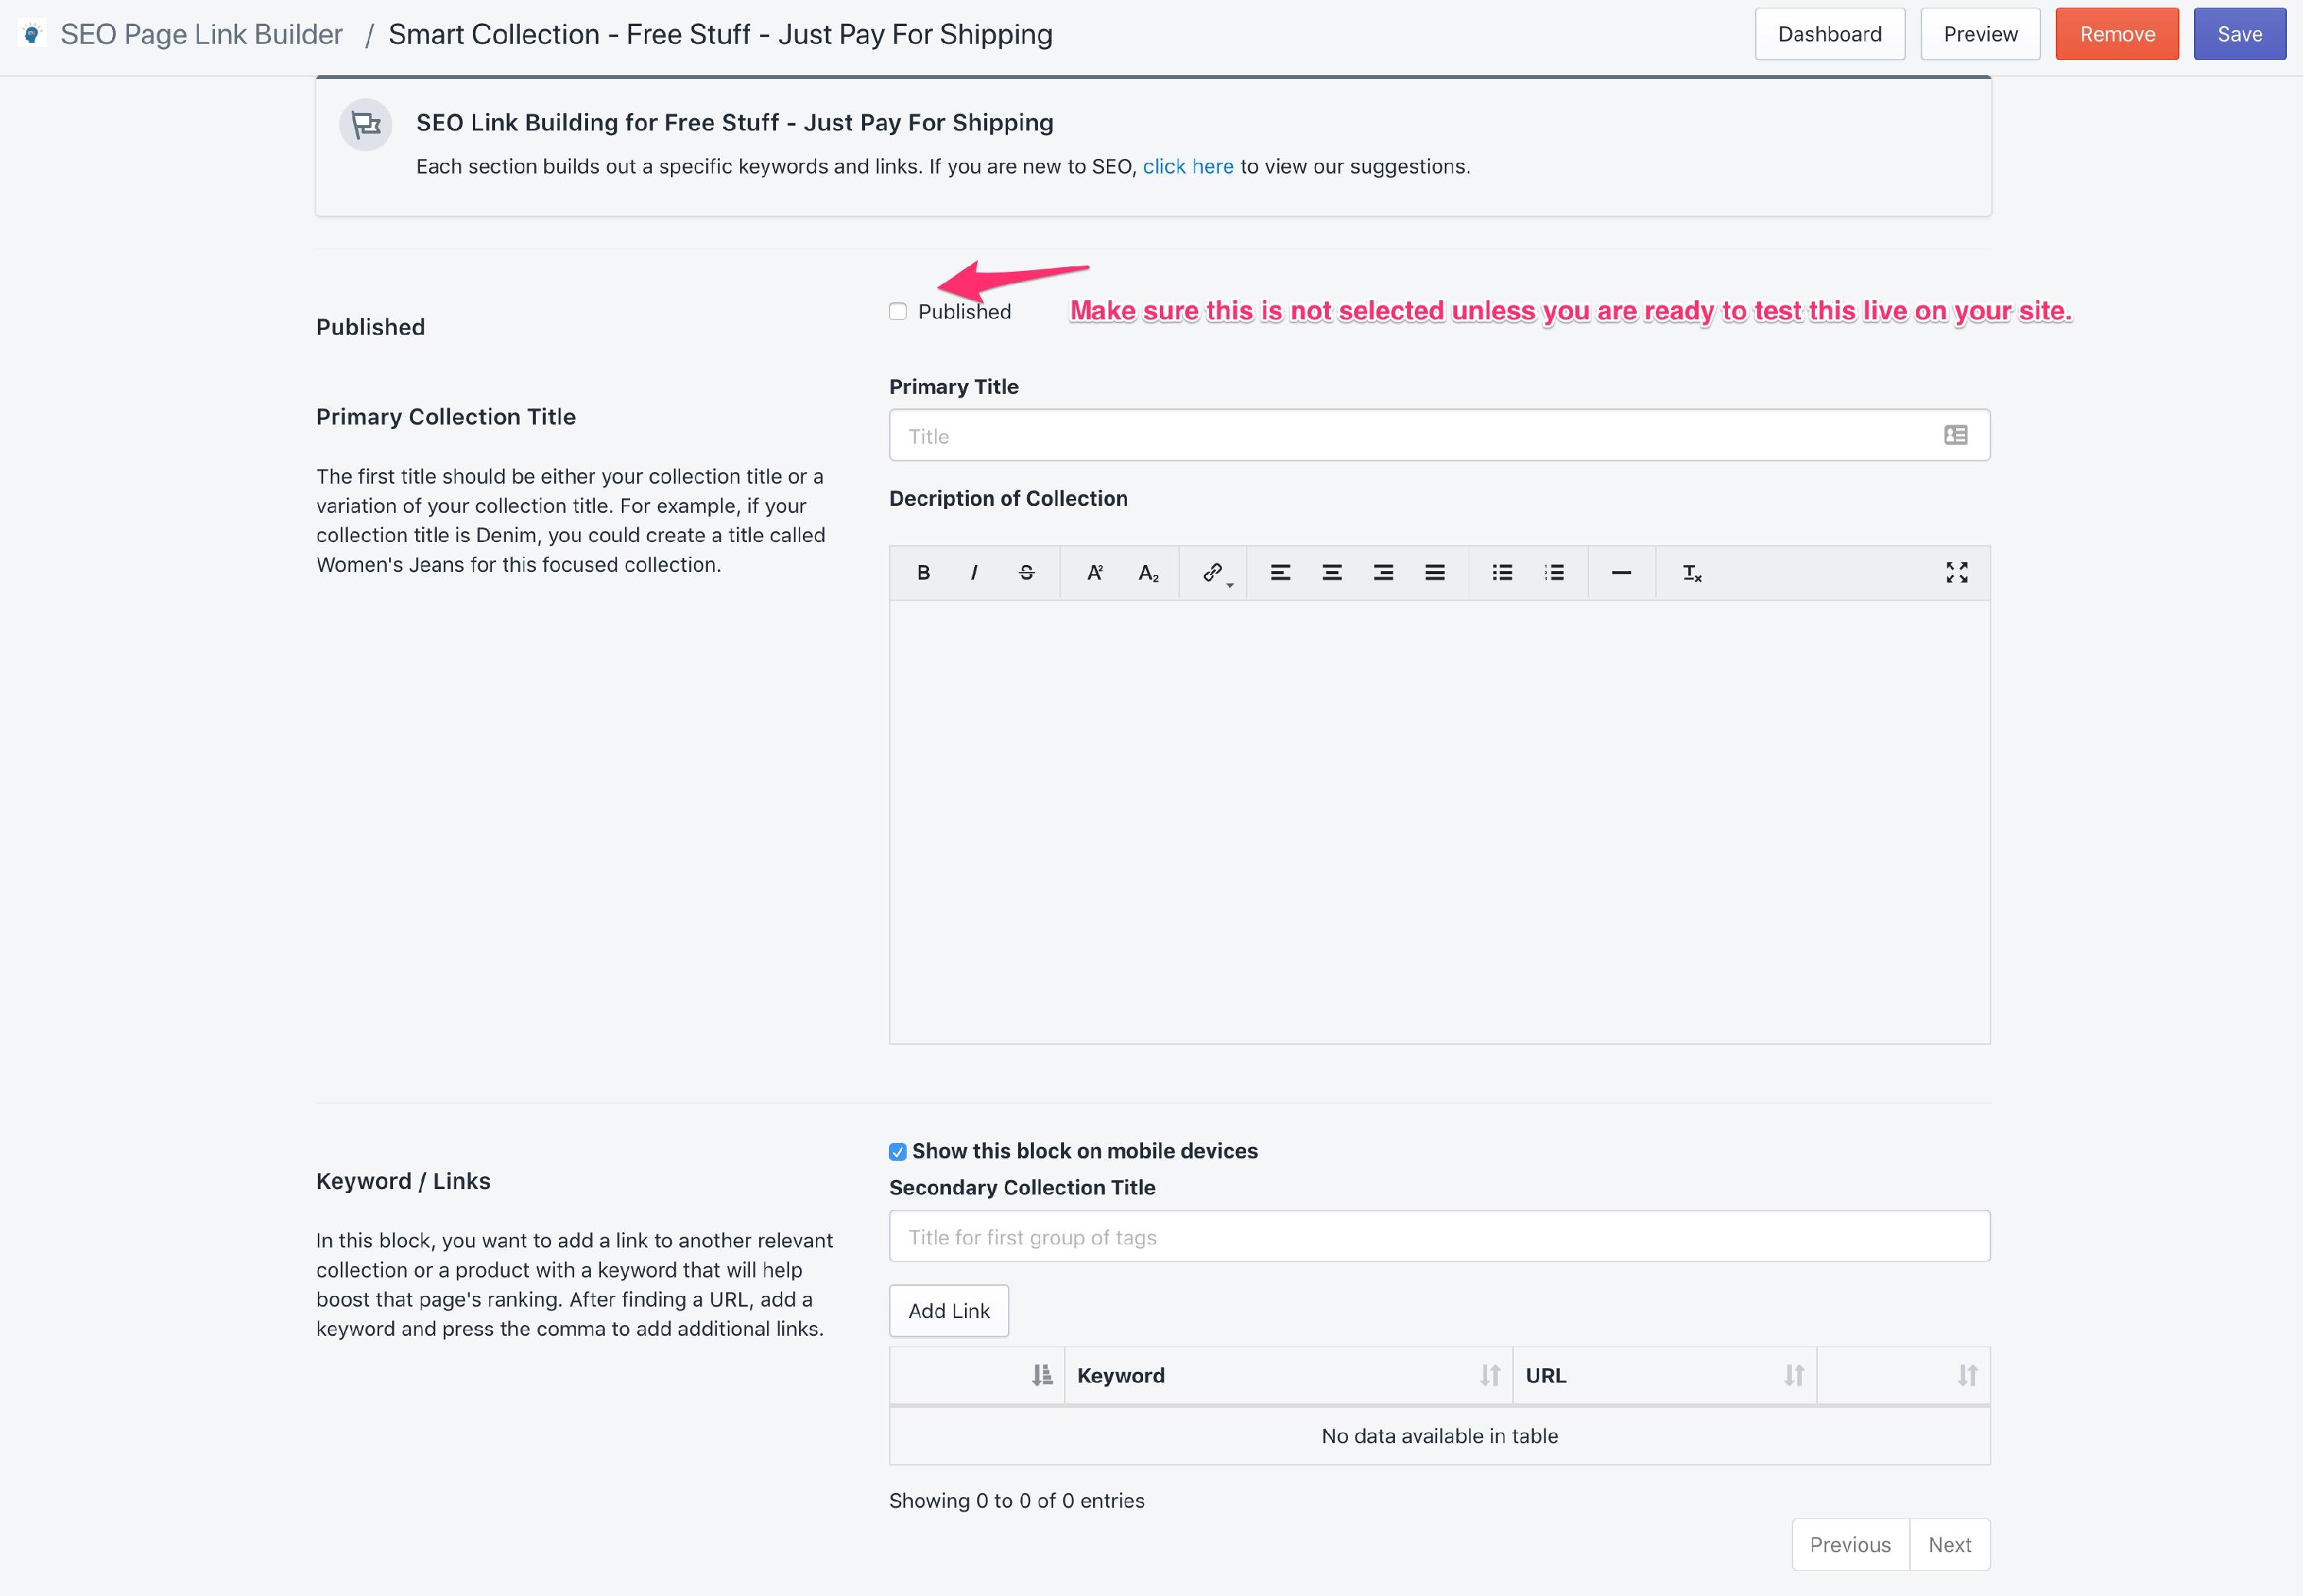Expand editor to fullscreen mode
This screenshot has width=2303, height=1596.
1956,573
